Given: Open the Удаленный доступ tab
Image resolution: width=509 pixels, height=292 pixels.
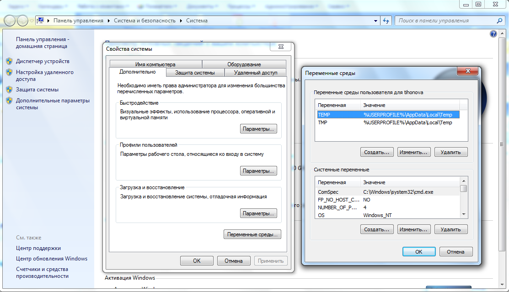Looking at the screenshot, I should coord(255,72).
